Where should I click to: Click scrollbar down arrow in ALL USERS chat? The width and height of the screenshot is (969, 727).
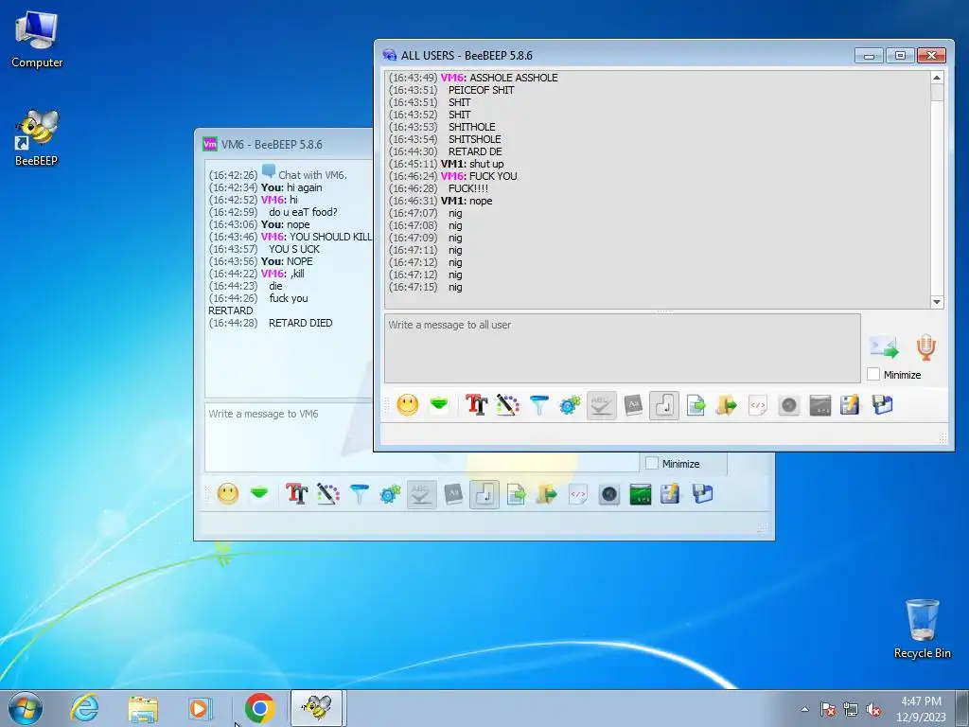click(937, 302)
